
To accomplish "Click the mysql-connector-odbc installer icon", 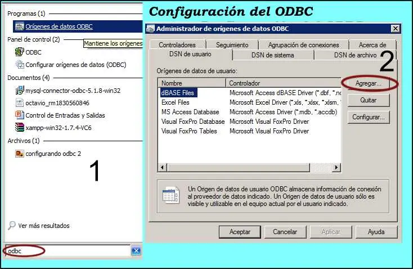I will tap(20, 90).
